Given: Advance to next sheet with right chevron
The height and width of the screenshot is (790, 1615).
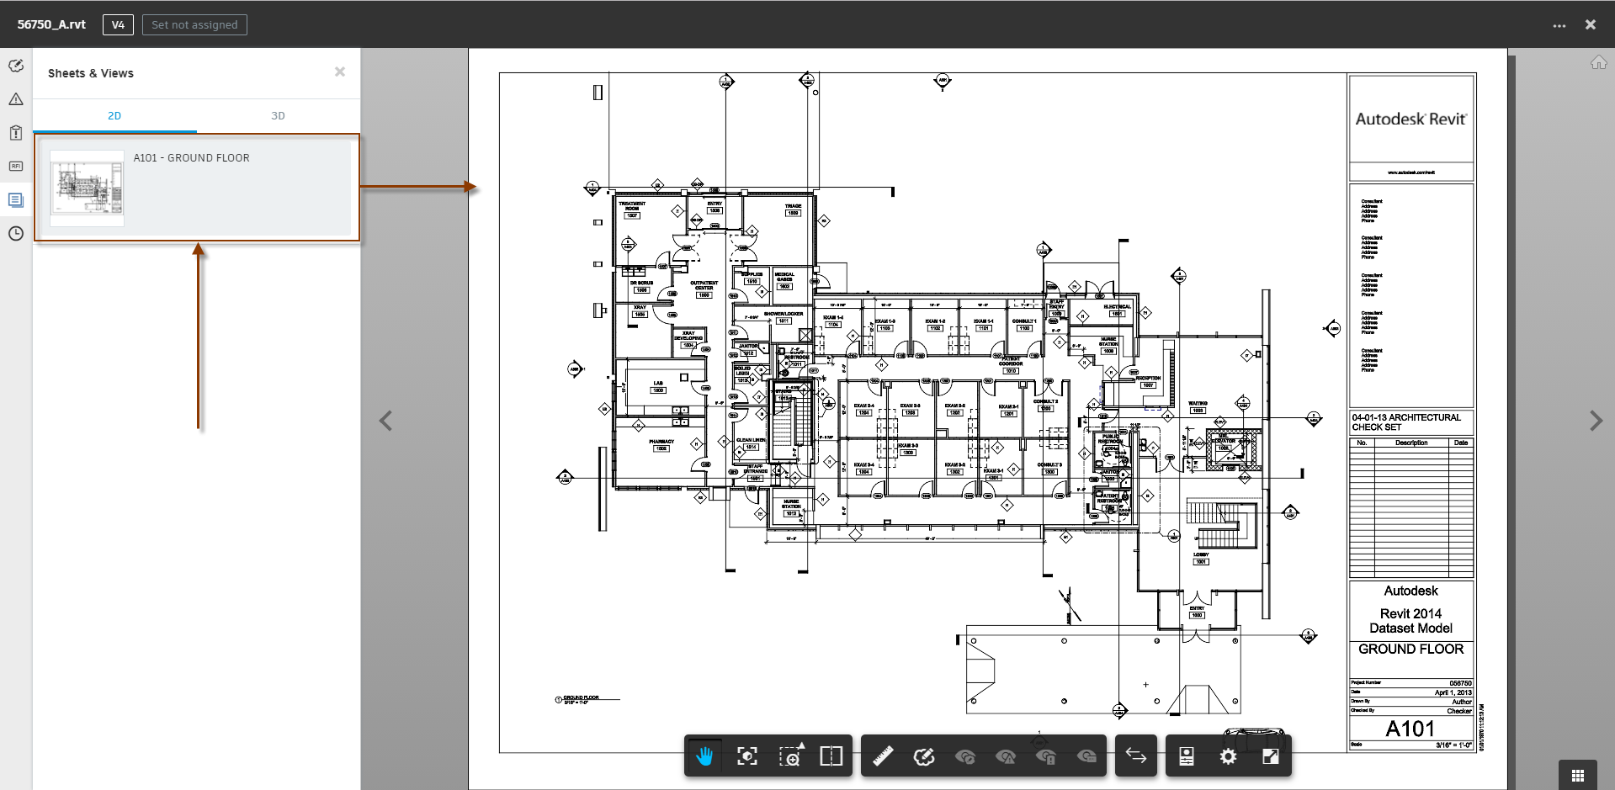Looking at the screenshot, I should tap(1595, 420).
